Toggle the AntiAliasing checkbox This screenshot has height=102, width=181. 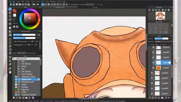click(70, 5)
